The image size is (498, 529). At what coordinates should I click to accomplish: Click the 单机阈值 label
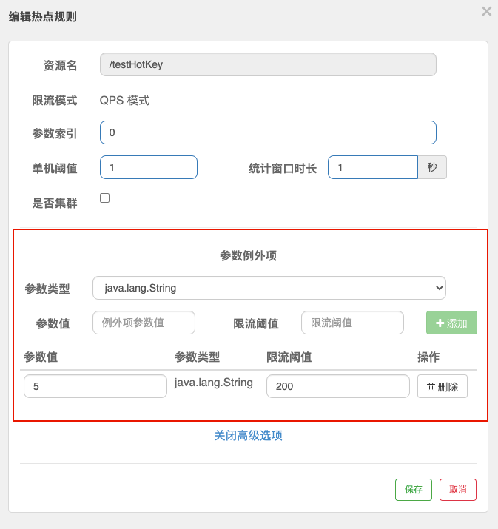(55, 169)
